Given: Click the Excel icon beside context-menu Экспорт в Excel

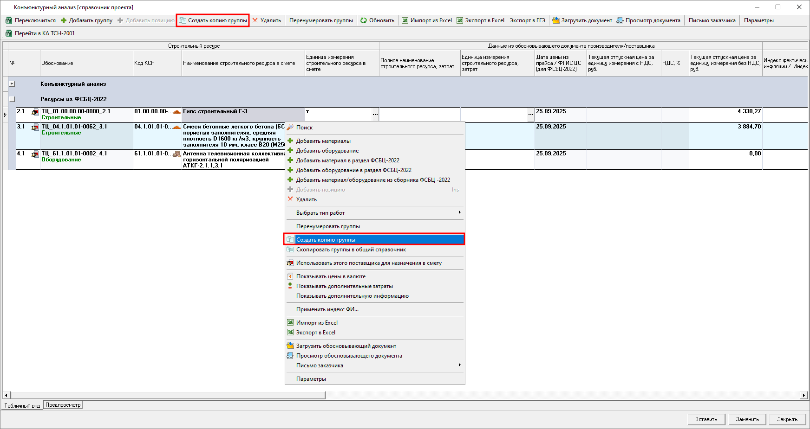Looking at the screenshot, I should coord(290,332).
